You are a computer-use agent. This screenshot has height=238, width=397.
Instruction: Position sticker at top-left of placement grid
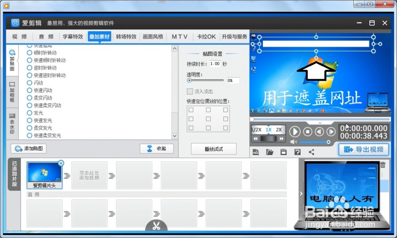pyautogui.click(x=191, y=110)
